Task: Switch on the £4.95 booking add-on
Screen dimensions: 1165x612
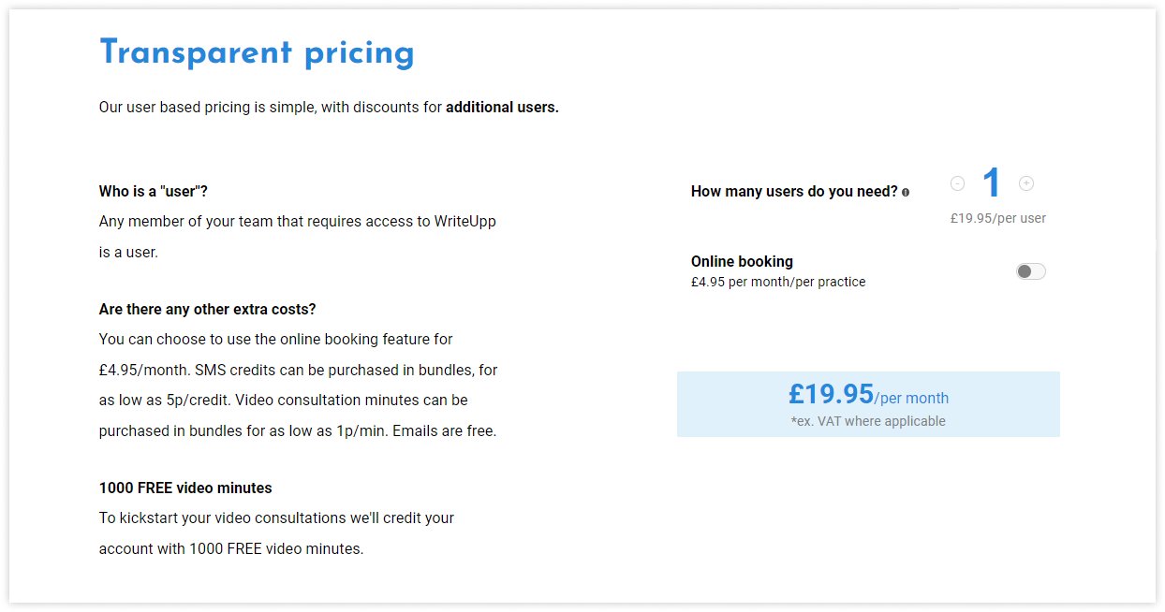Action: [1030, 270]
